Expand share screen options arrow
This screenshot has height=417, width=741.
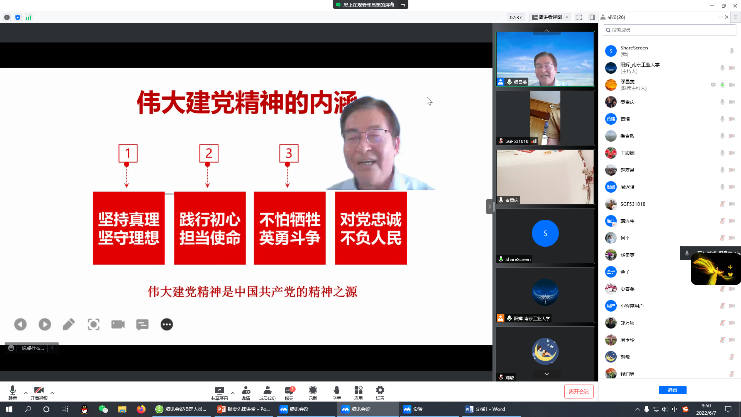pos(233,393)
